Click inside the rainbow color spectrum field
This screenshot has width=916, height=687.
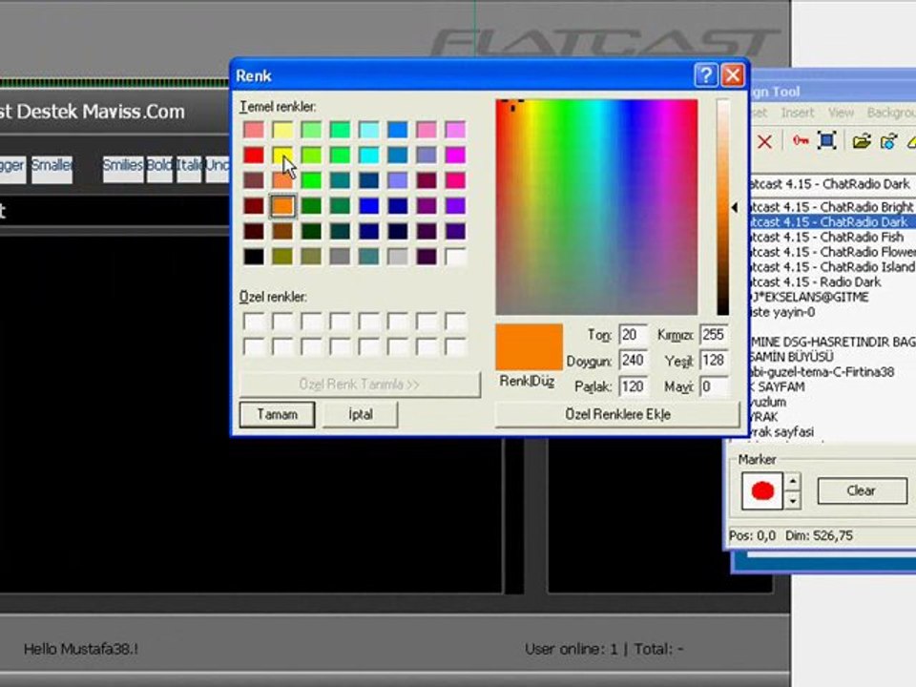coord(596,207)
